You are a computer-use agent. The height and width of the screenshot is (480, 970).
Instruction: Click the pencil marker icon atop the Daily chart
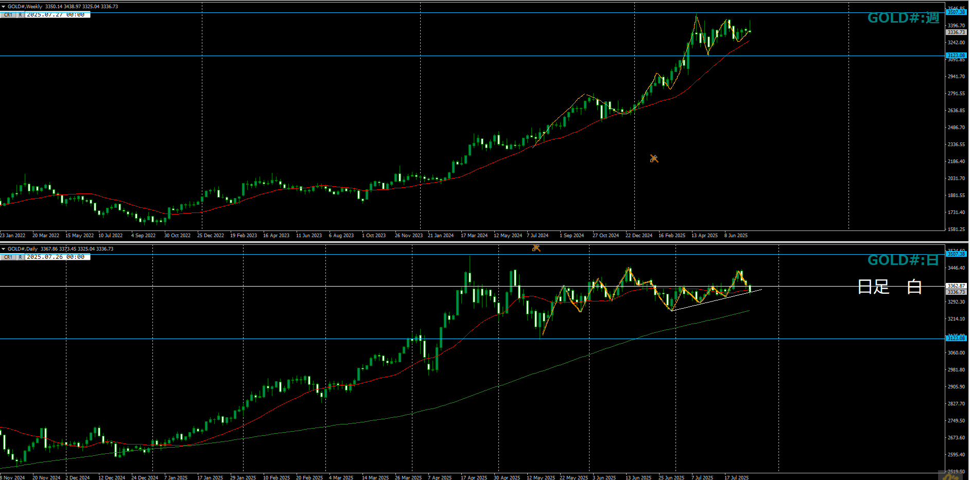pos(536,248)
